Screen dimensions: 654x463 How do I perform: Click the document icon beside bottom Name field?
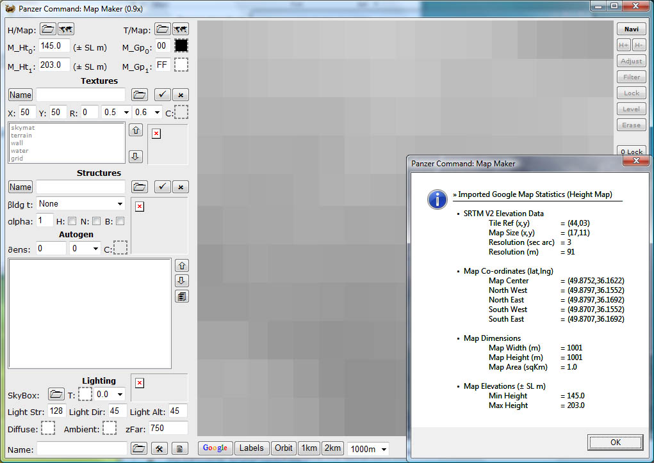[180, 448]
